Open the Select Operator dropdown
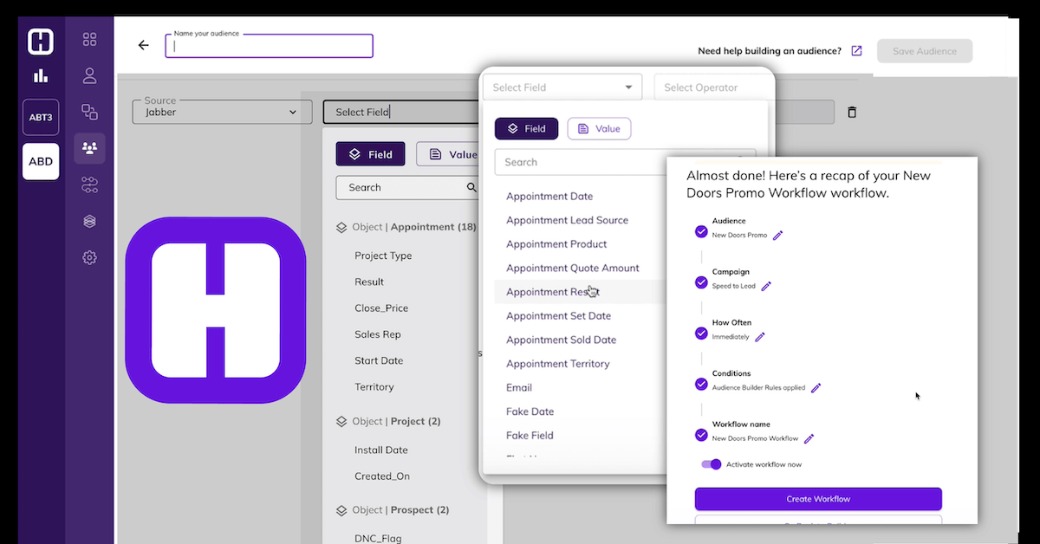1040x544 pixels. (x=712, y=87)
